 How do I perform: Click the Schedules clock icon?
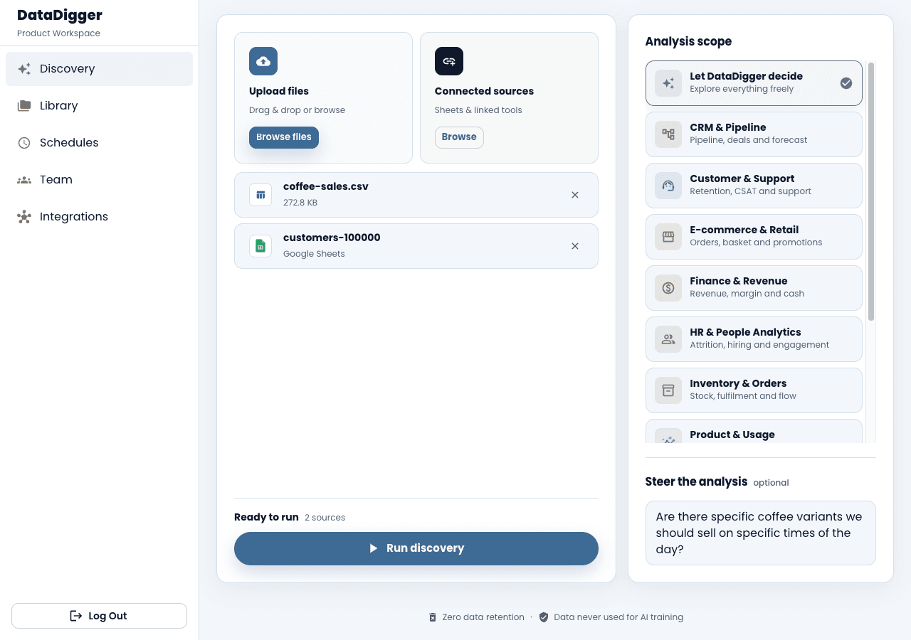[x=24, y=143]
